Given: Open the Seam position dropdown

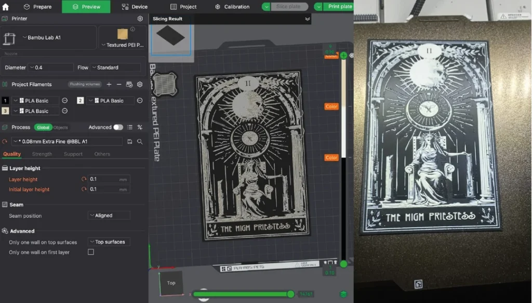Looking at the screenshot, I should point(108,216).
